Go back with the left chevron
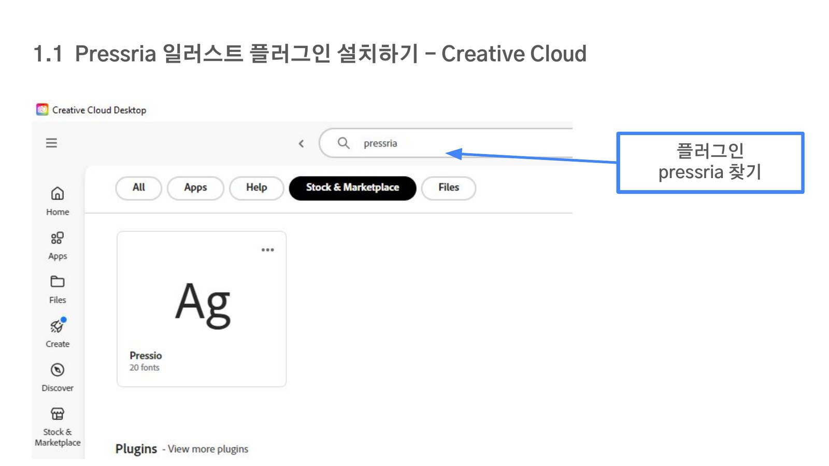 pyautogui.click(x=301, y=143)
